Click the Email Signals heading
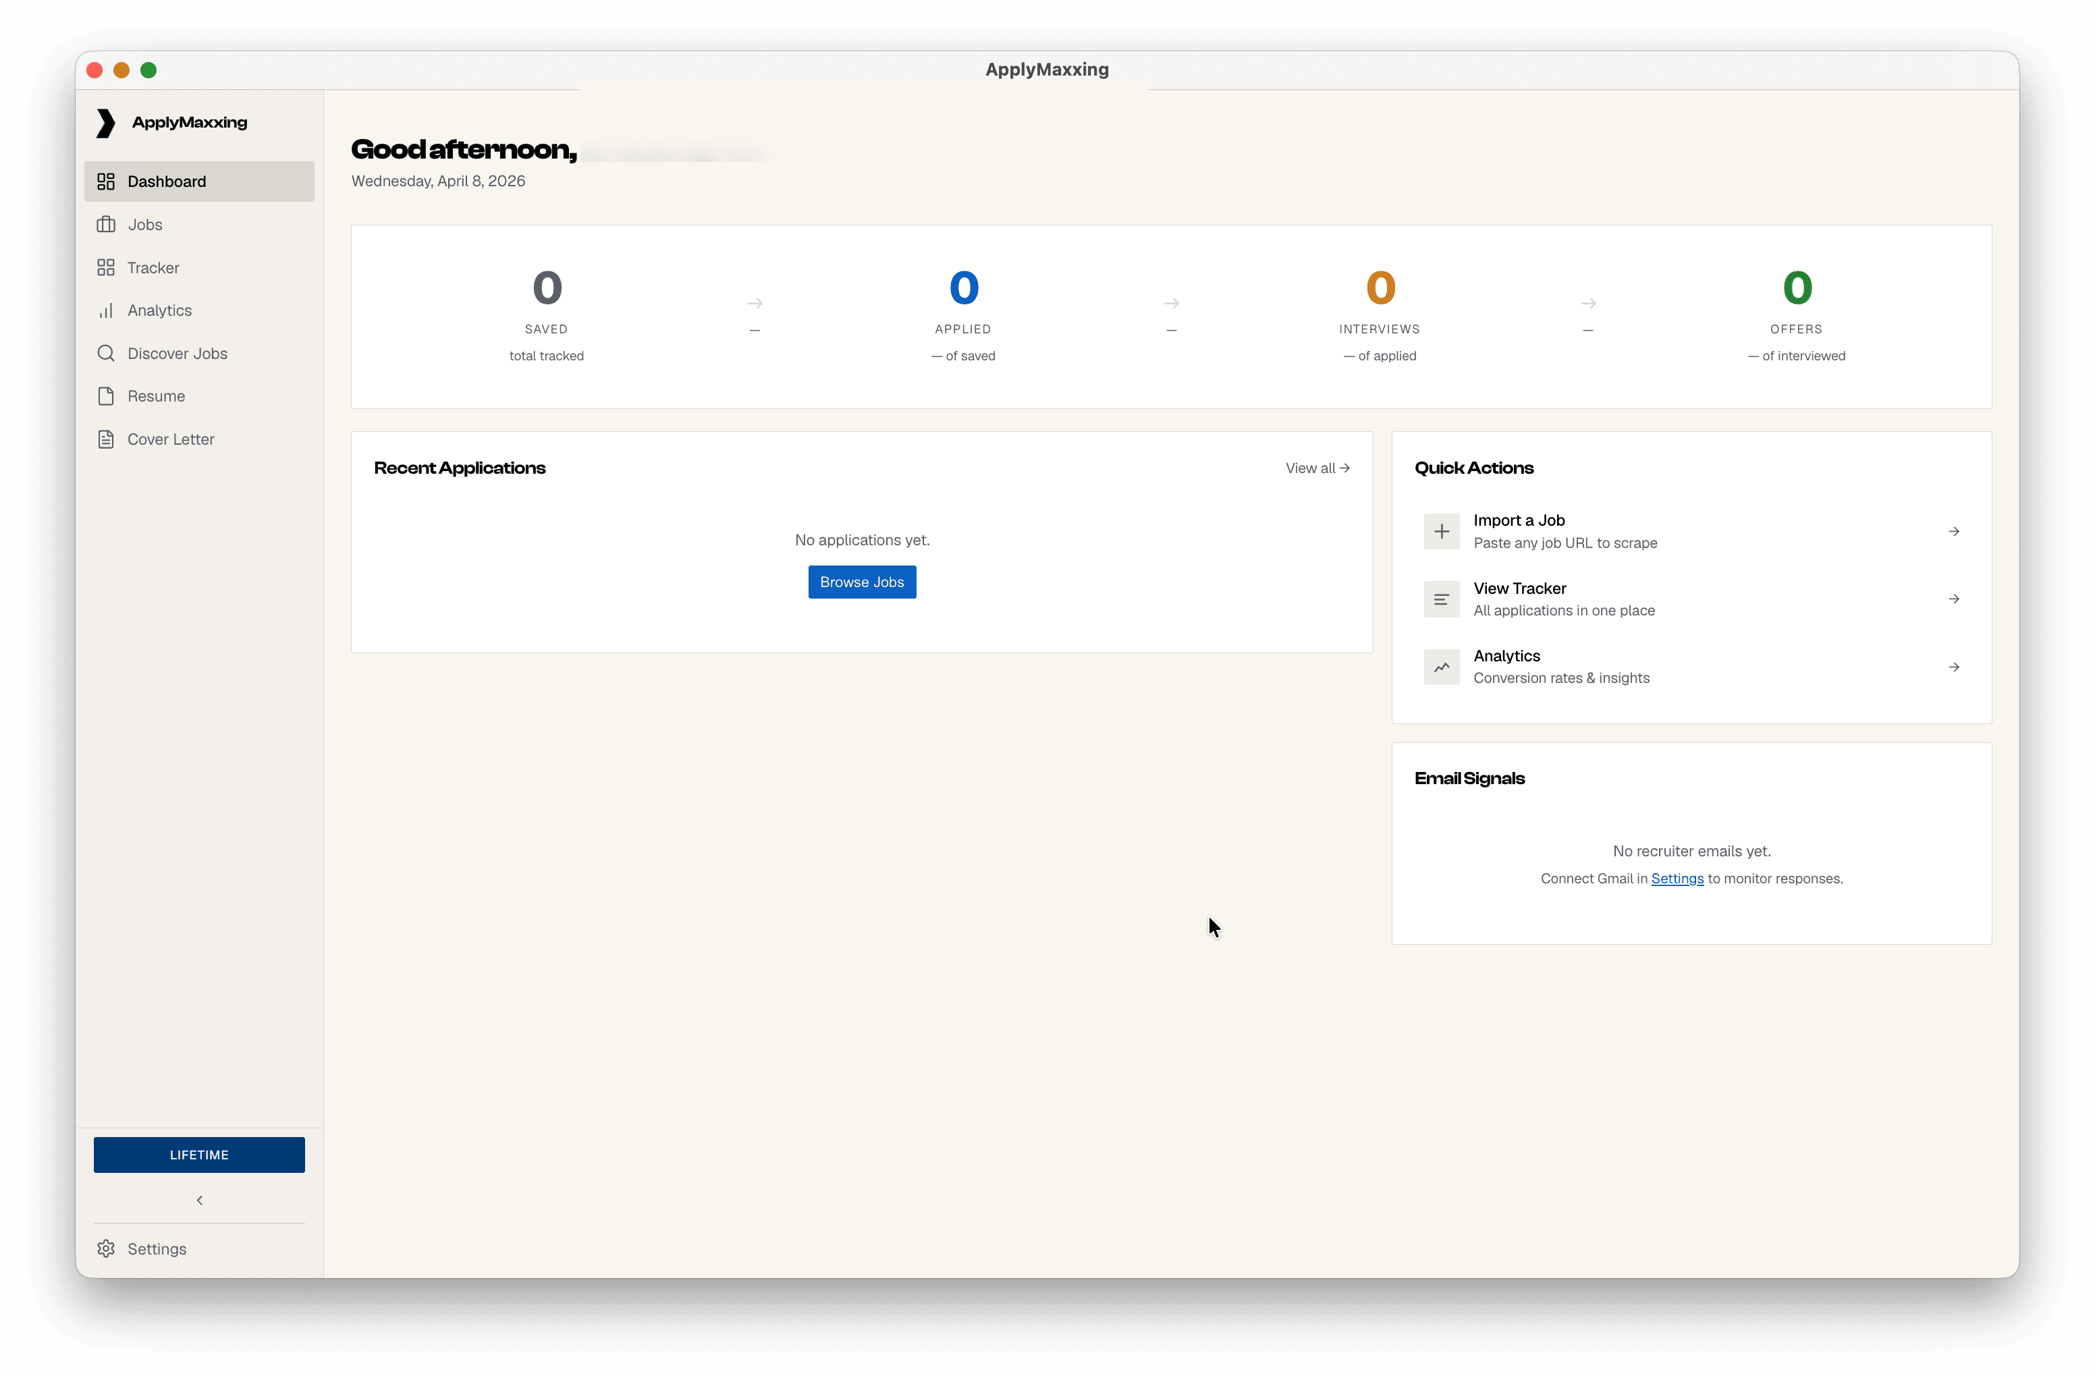The image size is (2095, 1378). (1469, 779)
